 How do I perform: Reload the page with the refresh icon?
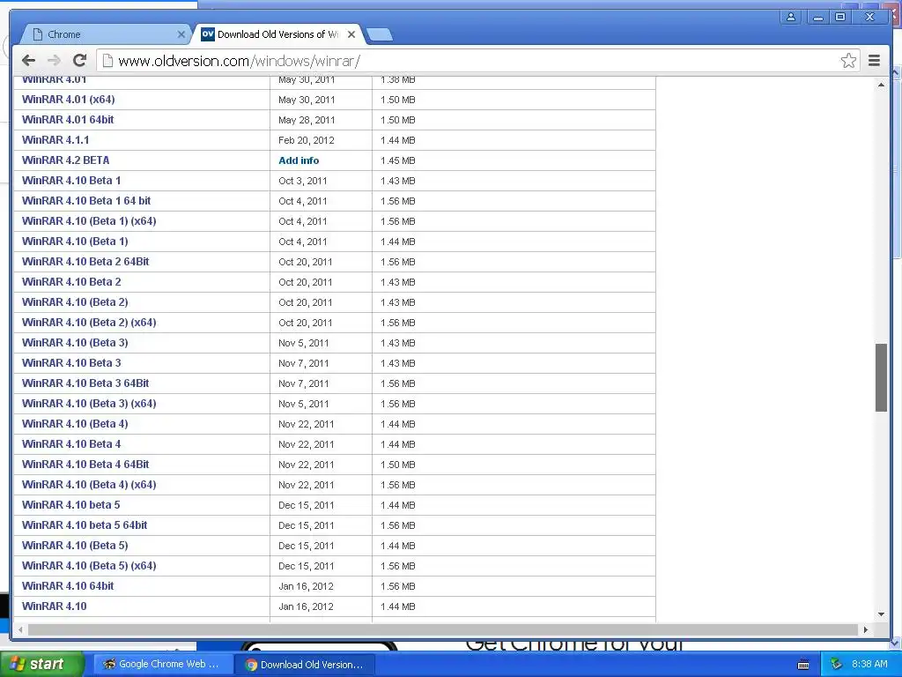pos(80,61)
